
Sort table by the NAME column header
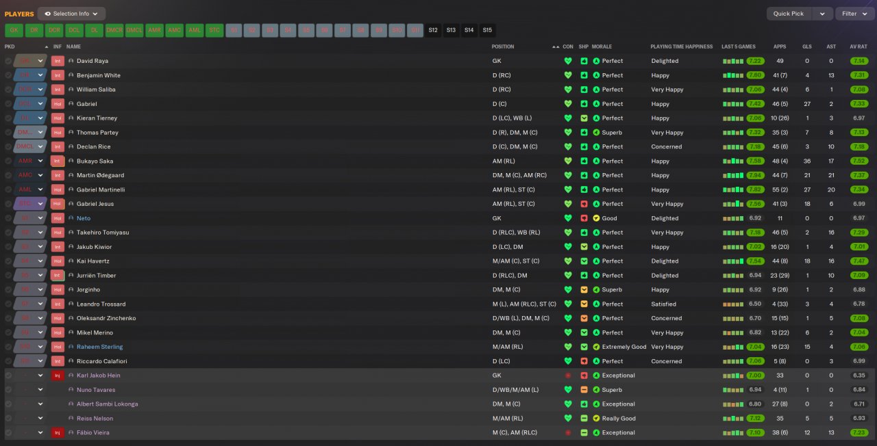(73, 47)
